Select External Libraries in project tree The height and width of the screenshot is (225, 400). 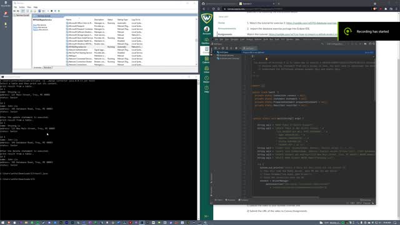pos(226,56)
